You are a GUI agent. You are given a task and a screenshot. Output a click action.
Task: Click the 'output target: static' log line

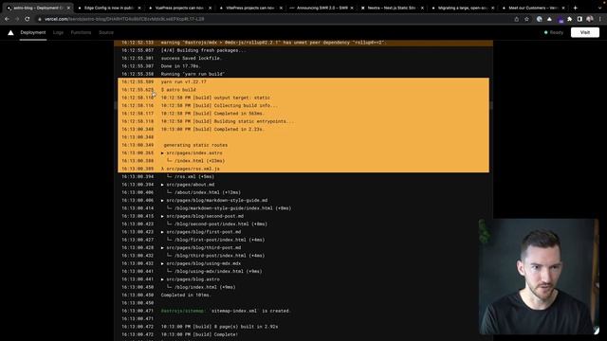[x=303, y=98]
